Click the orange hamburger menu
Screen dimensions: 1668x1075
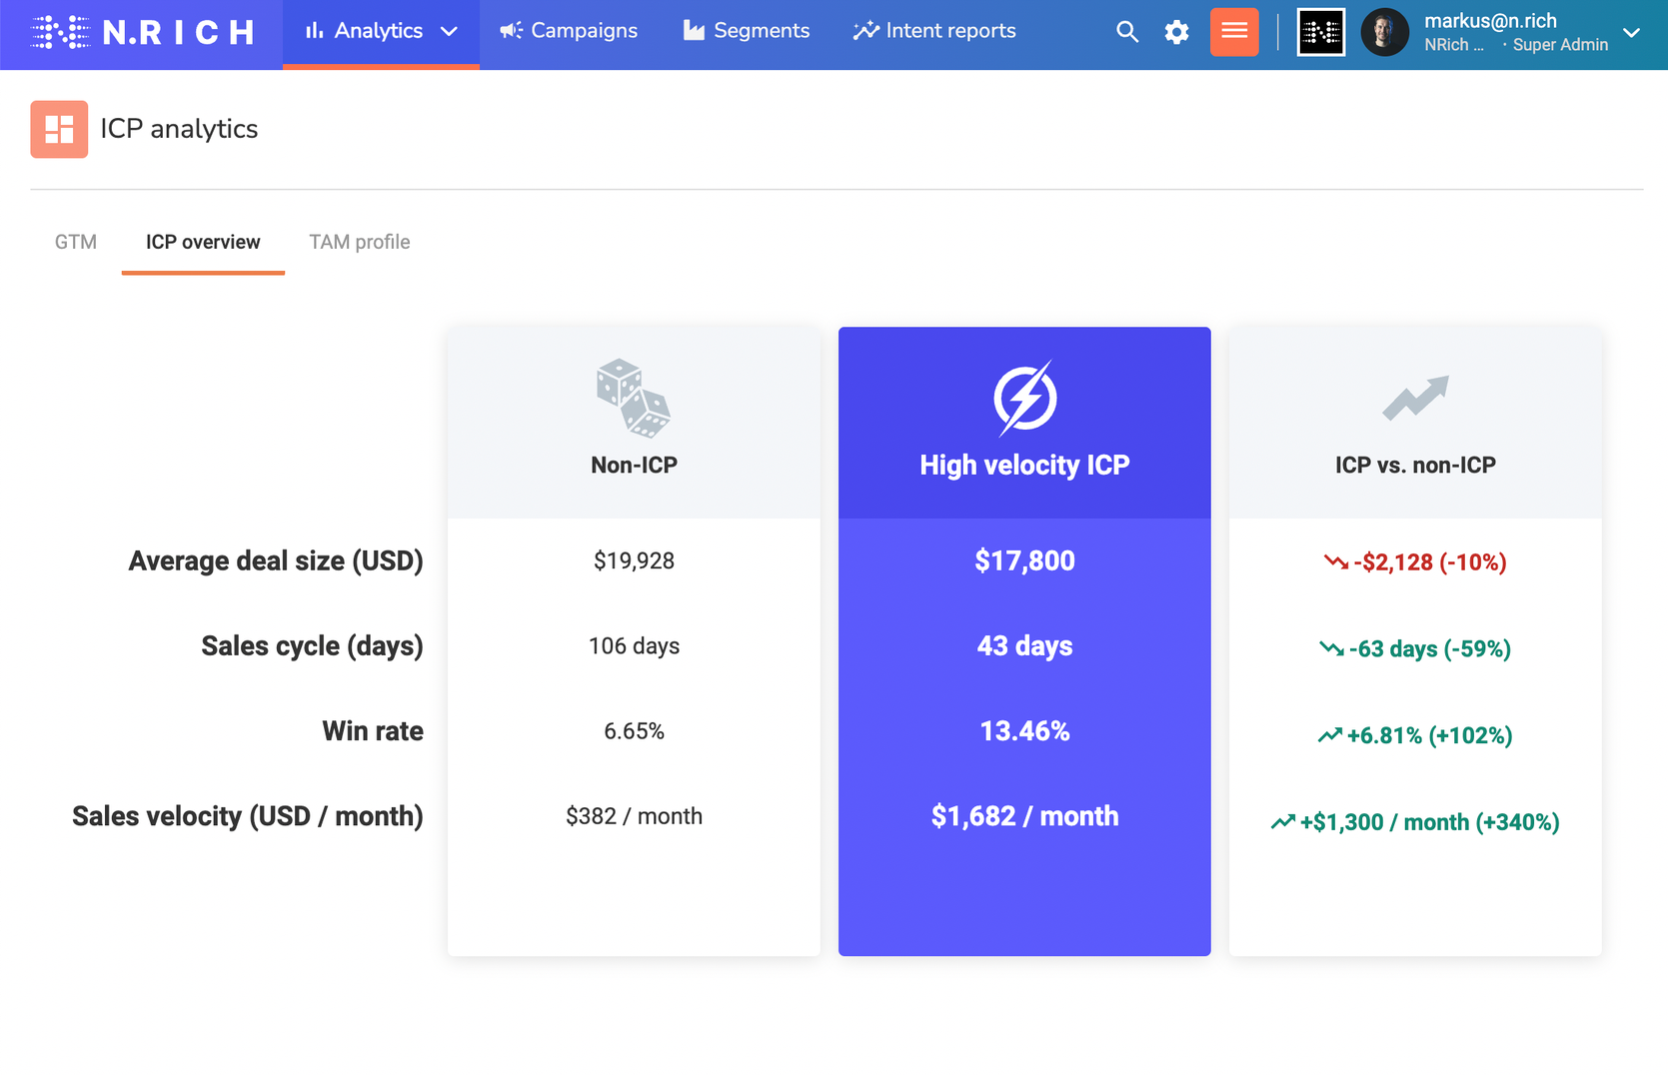[1234, 32]
